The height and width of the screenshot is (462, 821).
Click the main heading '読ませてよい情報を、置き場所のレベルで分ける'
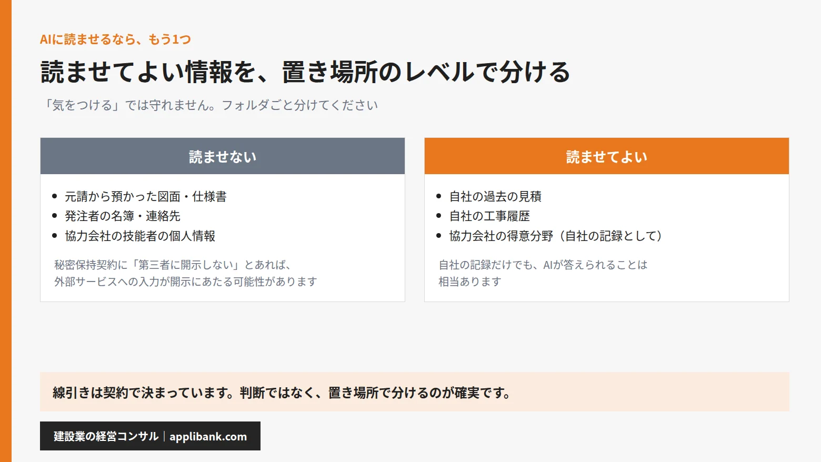pyautogui.click(x=305, y=72)
